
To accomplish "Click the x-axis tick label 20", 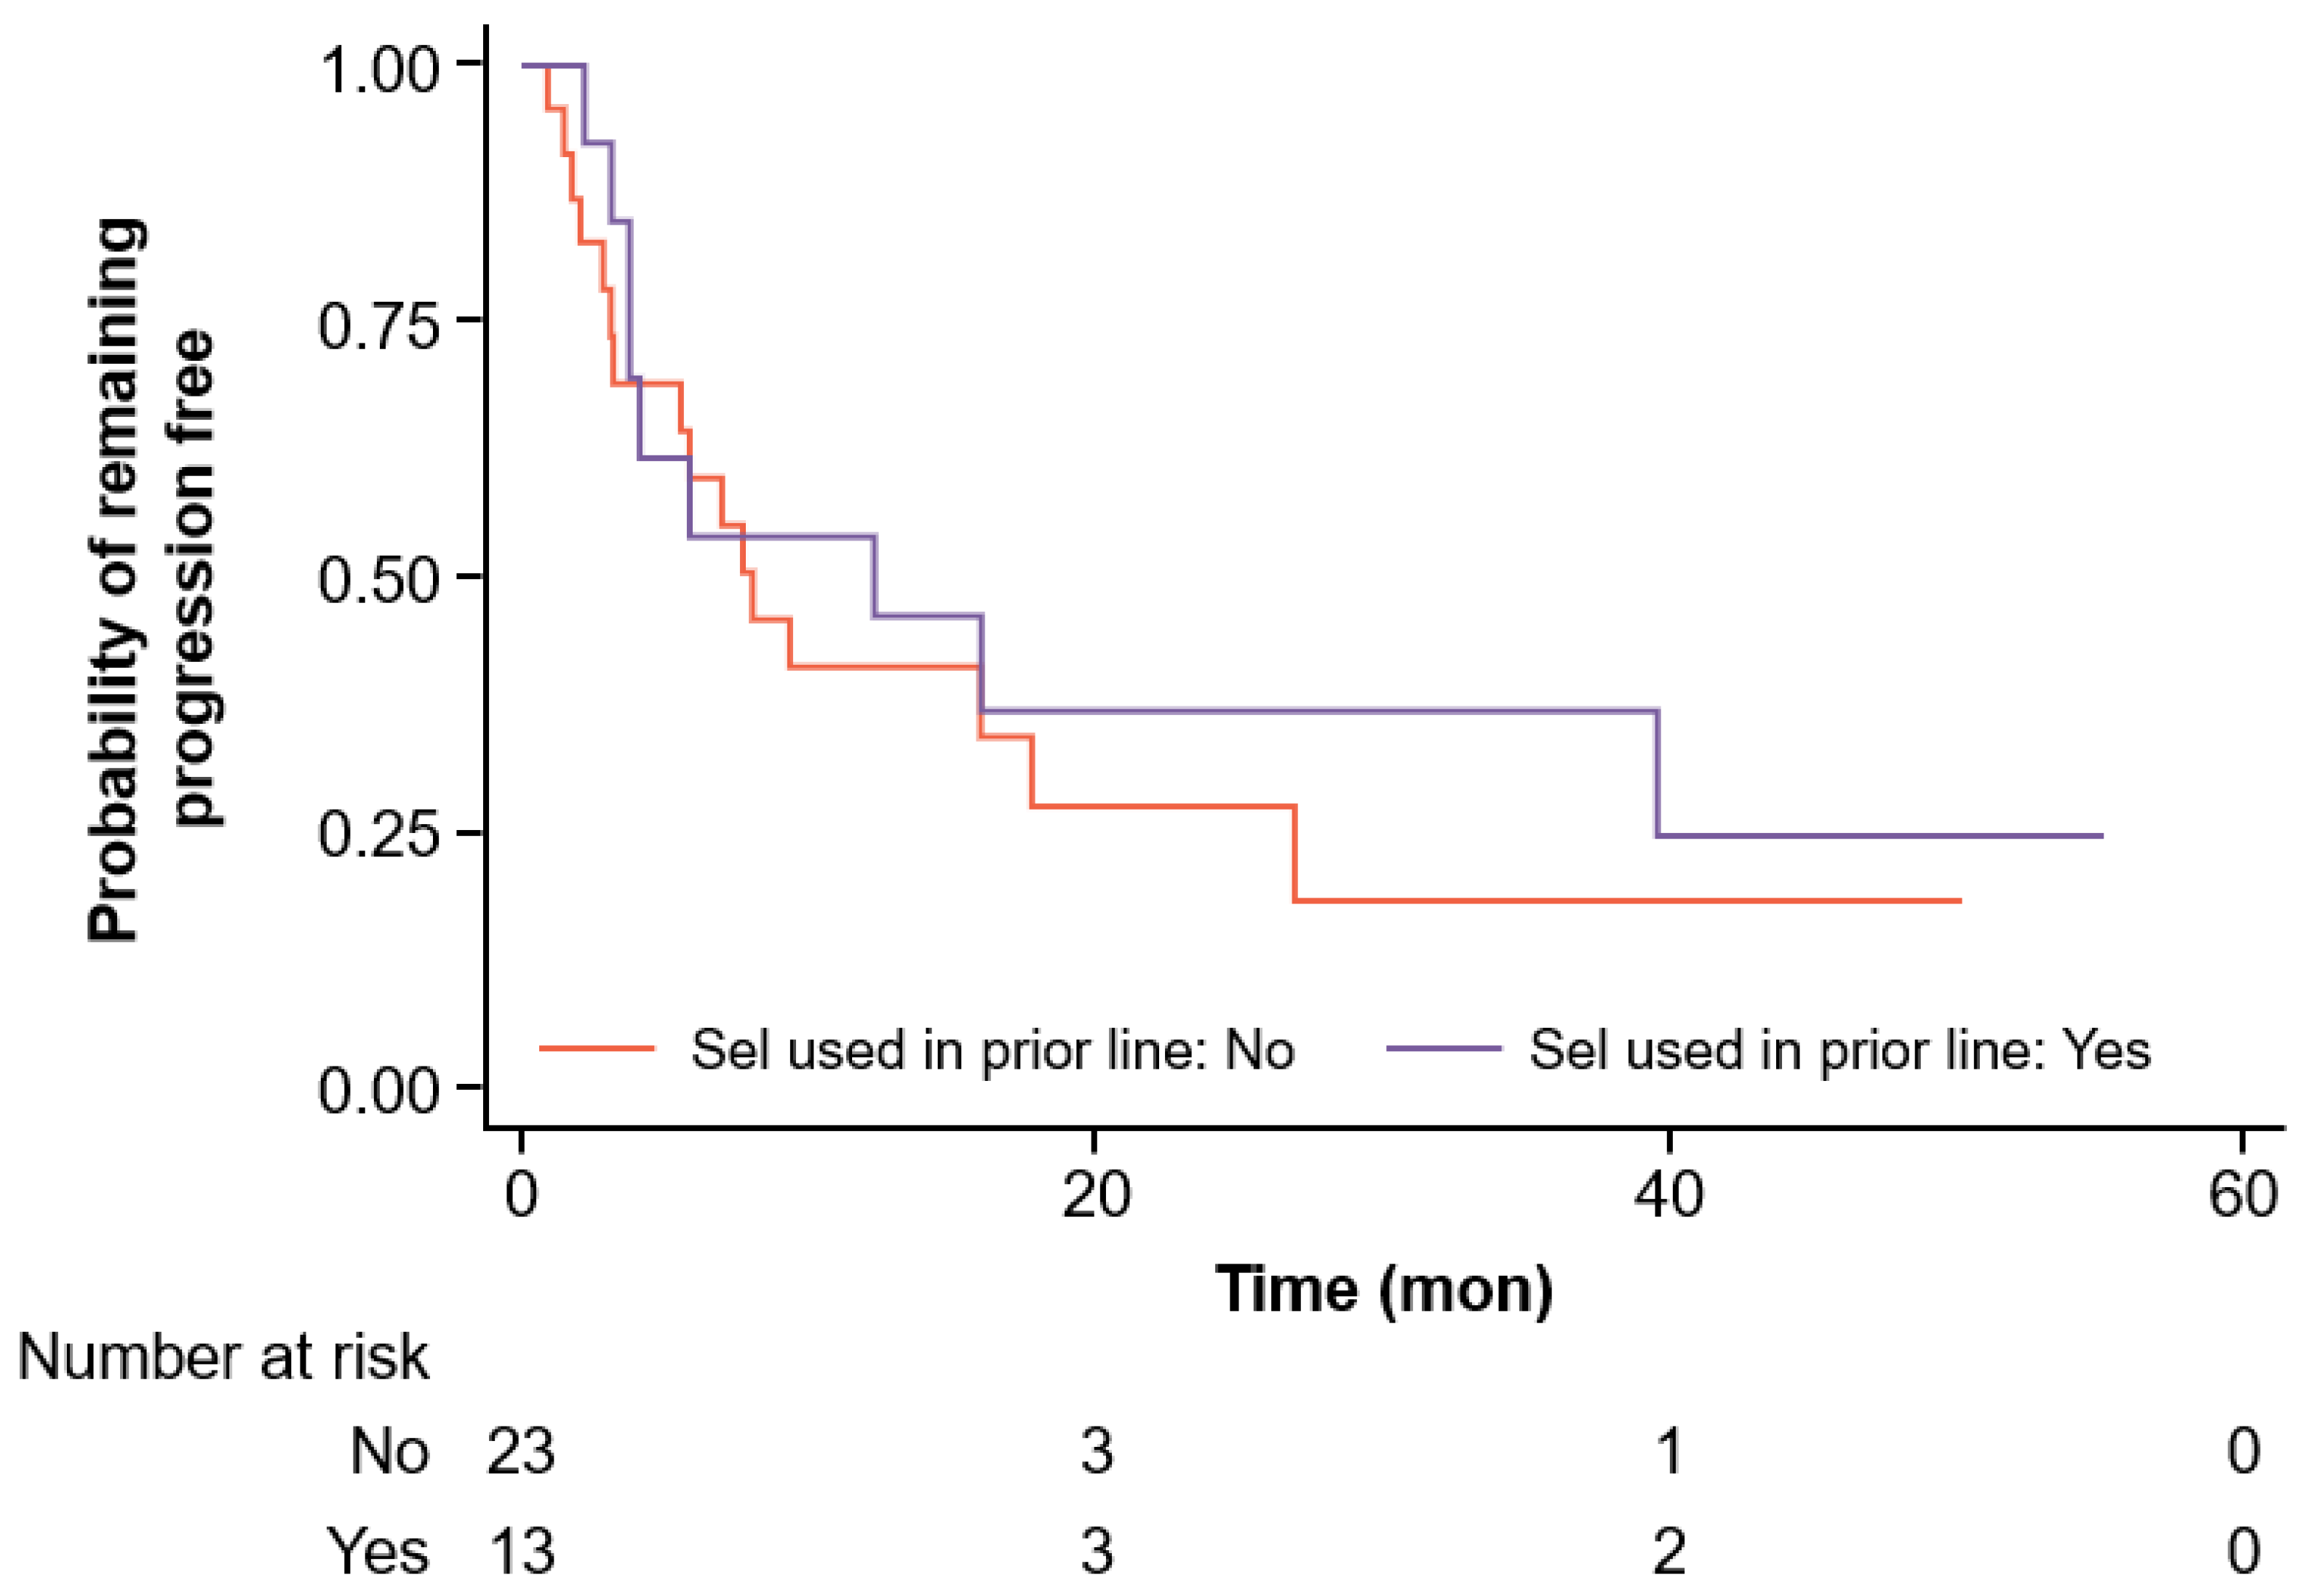I will (x=1096, y=1194).
